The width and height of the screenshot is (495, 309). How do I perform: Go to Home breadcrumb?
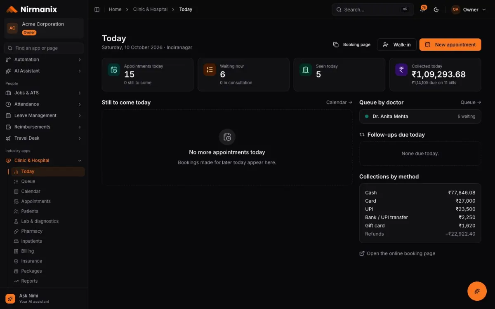tap(115, 9)
